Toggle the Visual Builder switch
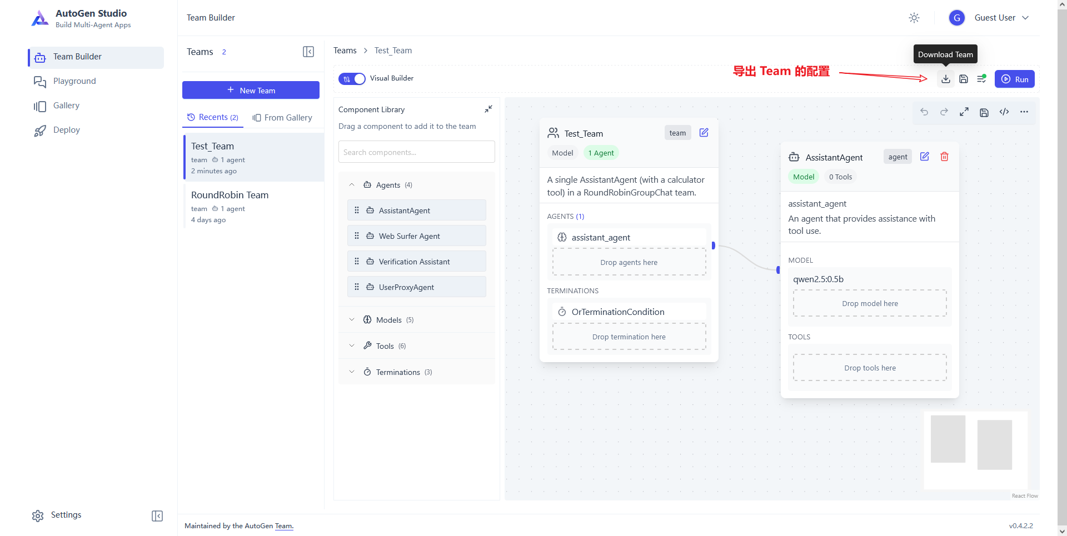Viewport: 1067px width, 536px height. [352, 79]
